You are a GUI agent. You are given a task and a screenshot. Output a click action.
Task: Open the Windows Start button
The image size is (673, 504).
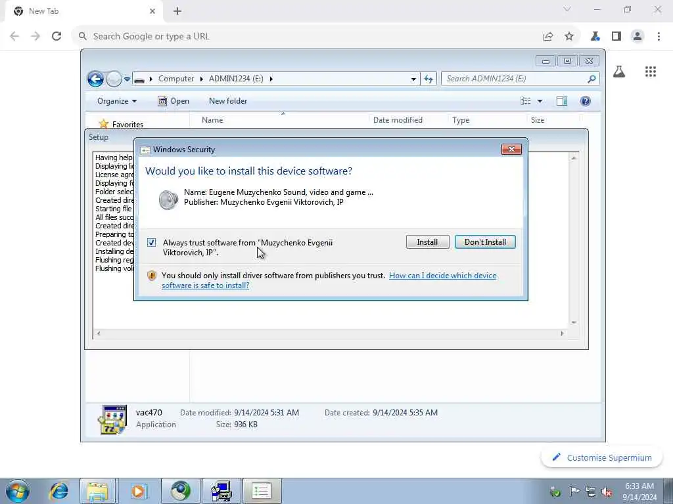18,491
